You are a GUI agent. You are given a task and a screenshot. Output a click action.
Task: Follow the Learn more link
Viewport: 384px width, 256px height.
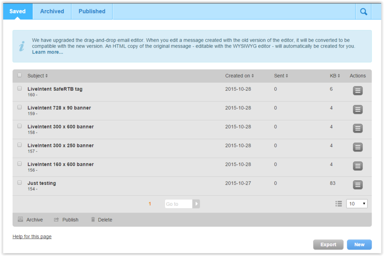[48, 52]
